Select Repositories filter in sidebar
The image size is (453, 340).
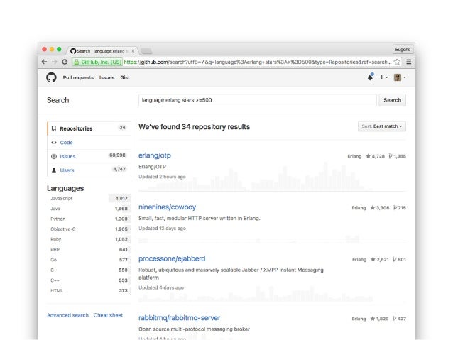point(89,128)
